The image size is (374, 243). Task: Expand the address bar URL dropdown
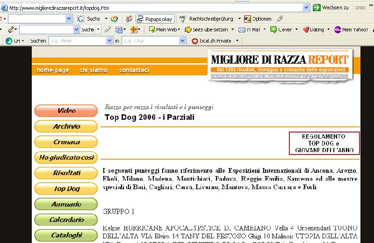[306, 7]
